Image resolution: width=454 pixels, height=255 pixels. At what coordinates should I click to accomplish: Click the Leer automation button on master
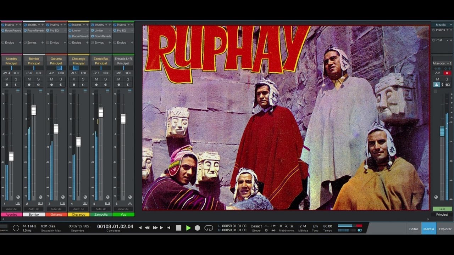(x=442, y=209)
